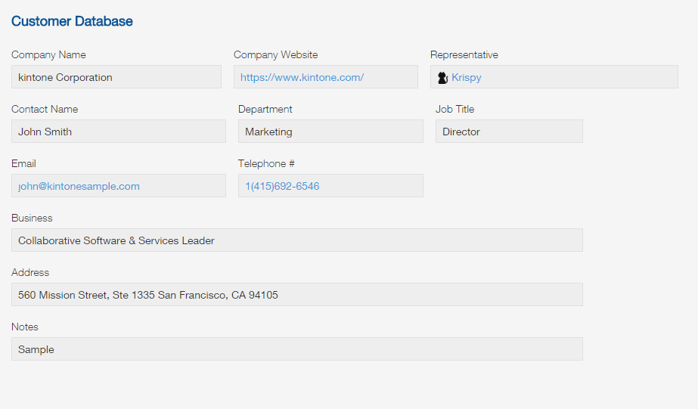Click the Company Website label
This screenshot has height=409, width=698.
(275, 54)
